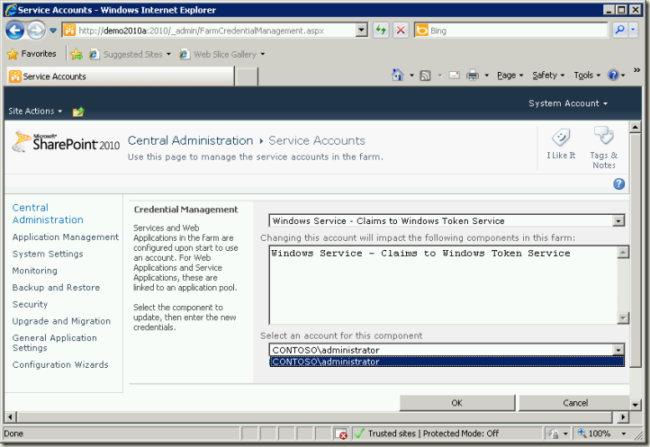Expand the command bar overflow chevron

click(636, 69)
